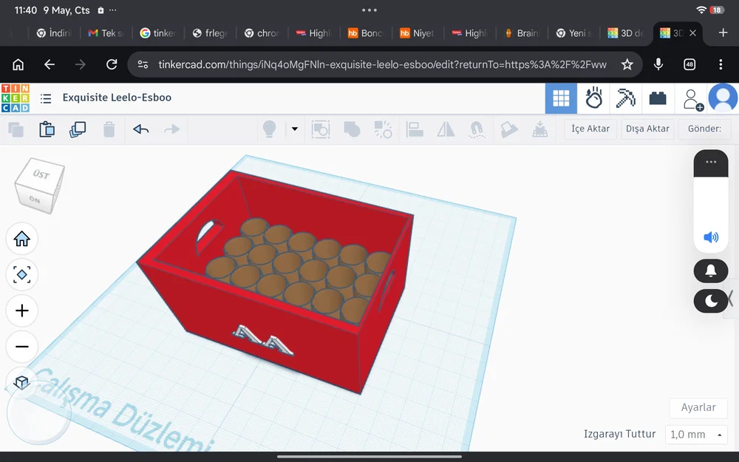This screenshot has height=462, width=739.
Task: Open the 1,0 mm snap grid dropdown
Action: pos(696,434)
